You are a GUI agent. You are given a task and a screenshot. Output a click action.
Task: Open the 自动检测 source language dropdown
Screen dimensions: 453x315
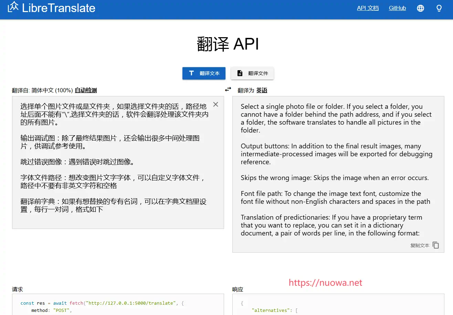(86, 91)
